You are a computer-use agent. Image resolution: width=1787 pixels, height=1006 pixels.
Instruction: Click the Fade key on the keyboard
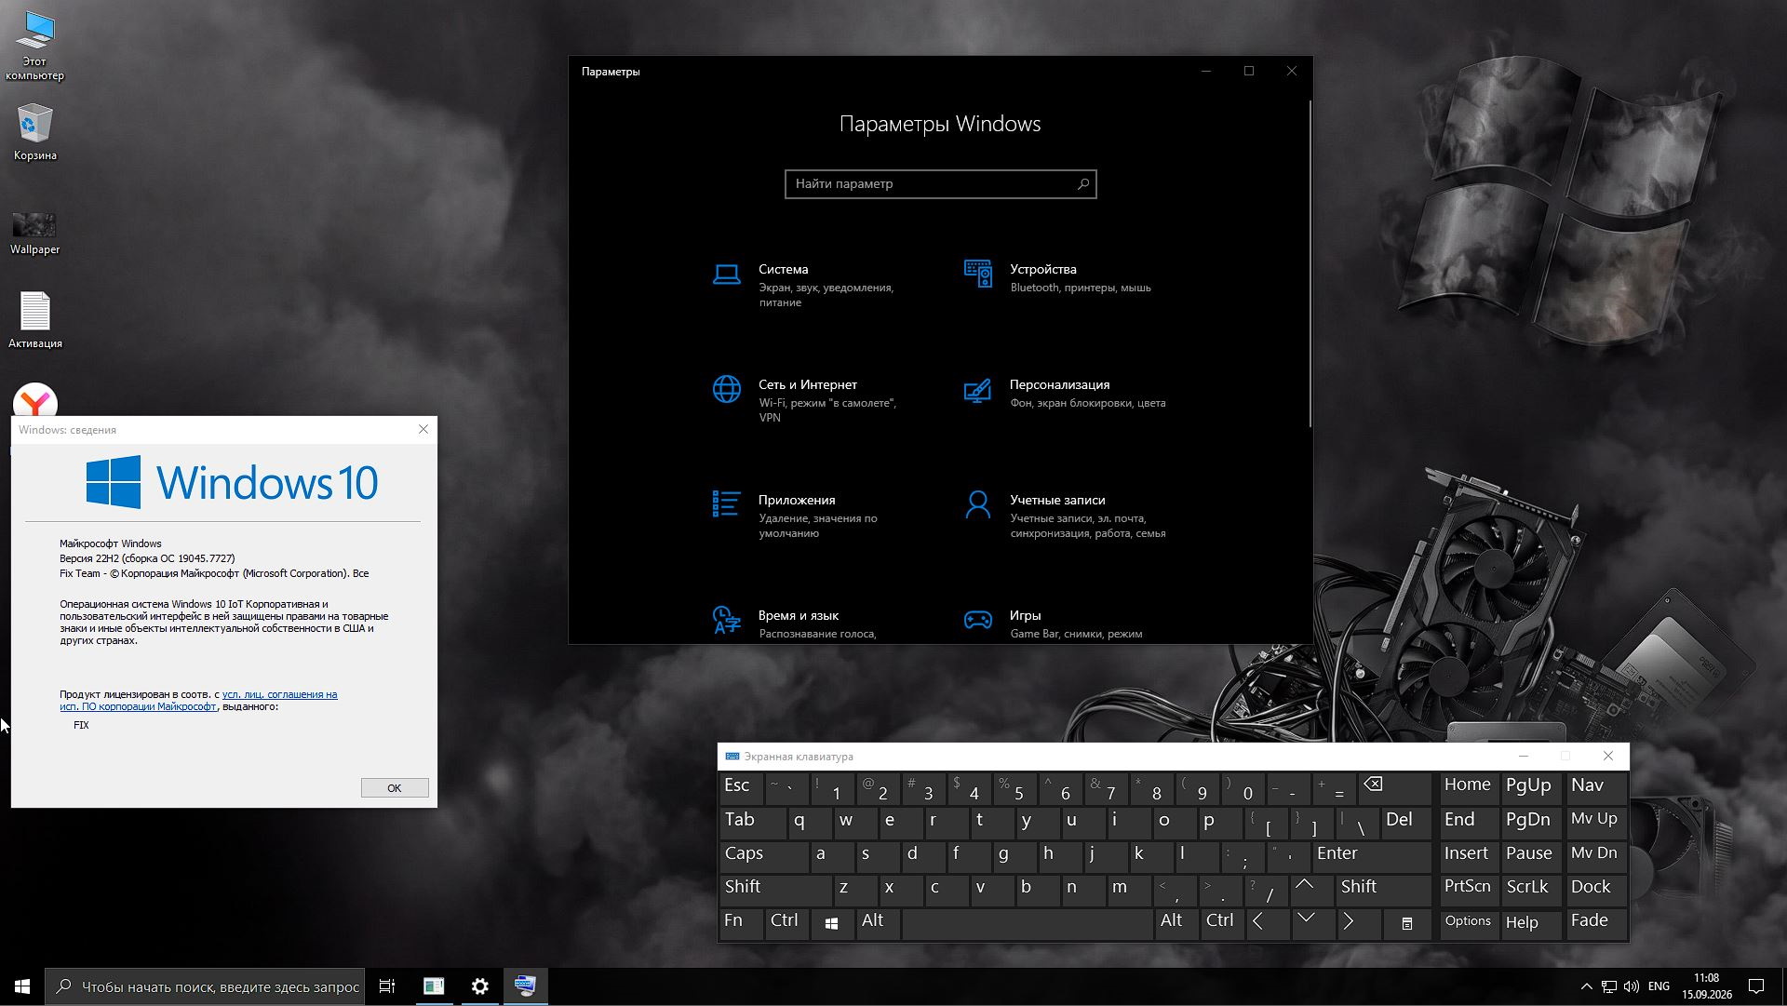[x=1596, y=922]
